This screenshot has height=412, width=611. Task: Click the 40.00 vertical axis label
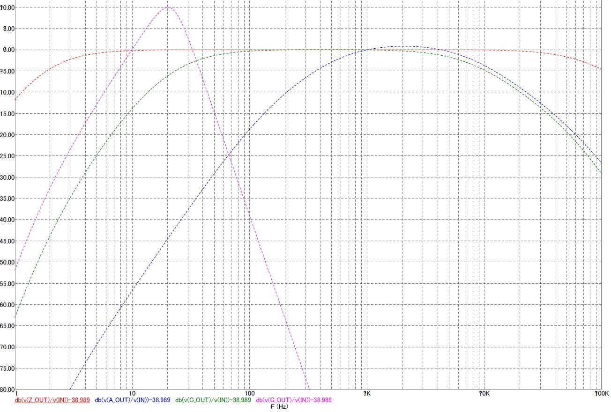pos(7,220)
